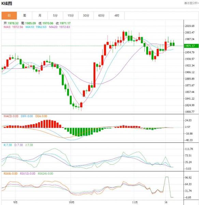Screen dimensions: 199x205
Task: Click the MA20 1972.63 legend label
Action: (59, 27)
